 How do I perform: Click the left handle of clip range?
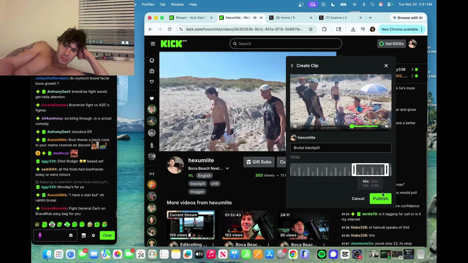tap(353, 170)
